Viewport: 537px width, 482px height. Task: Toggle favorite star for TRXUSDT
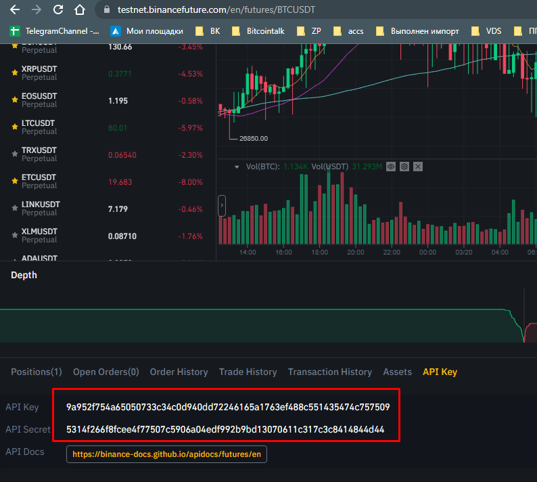point(15,154)
